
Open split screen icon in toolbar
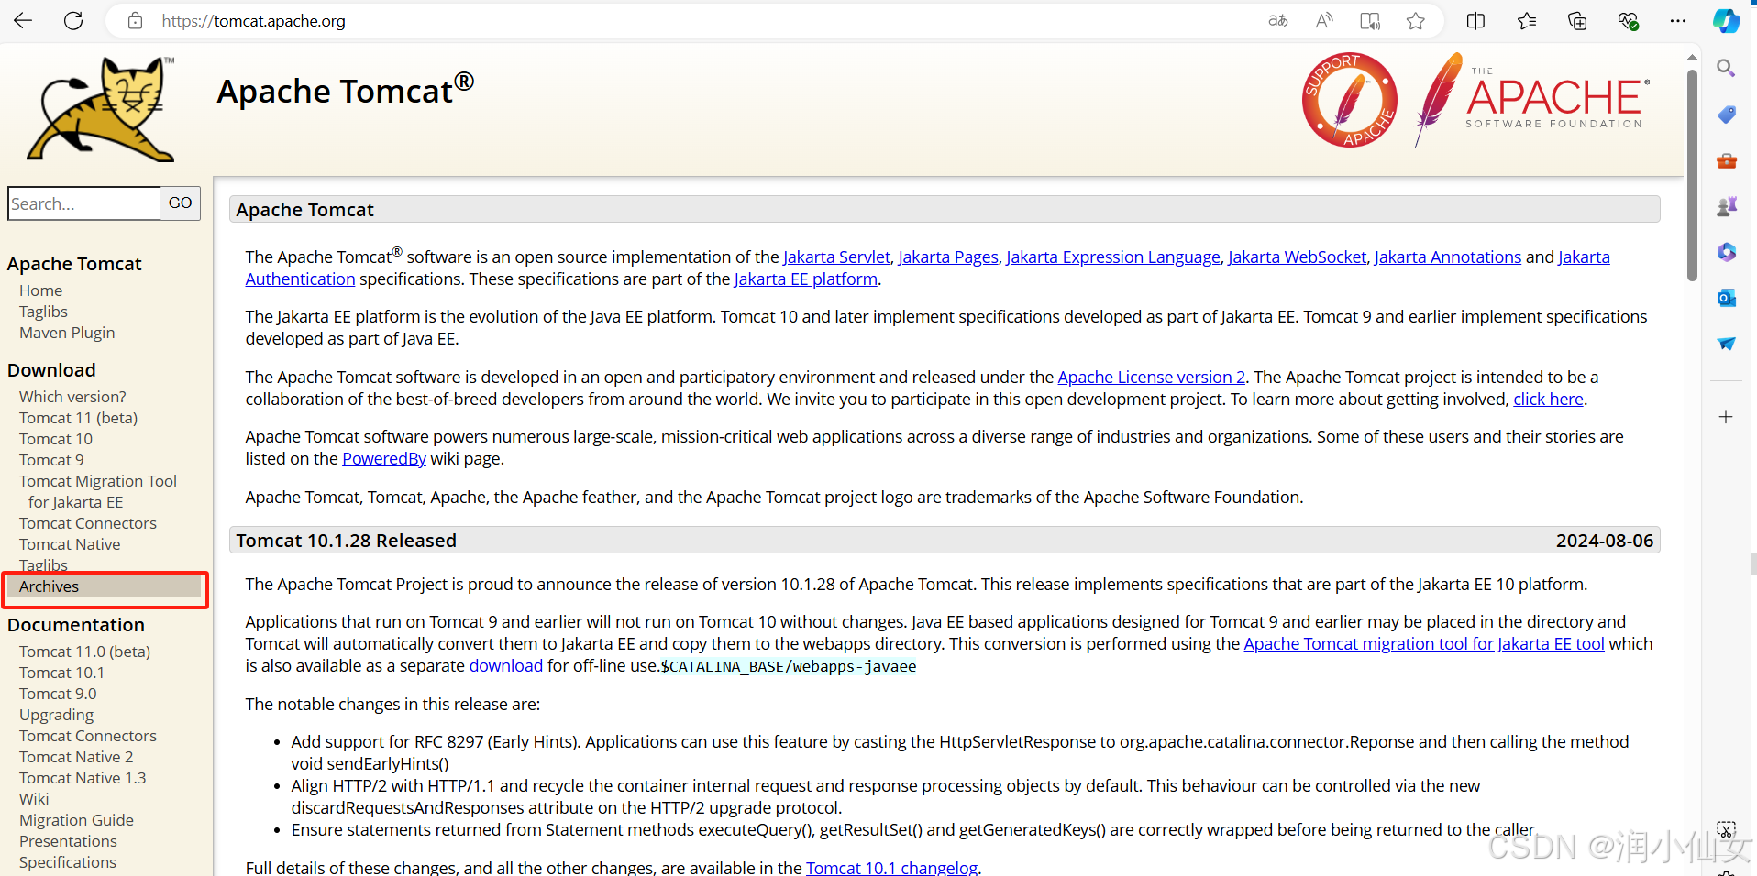click(1475, 20)
